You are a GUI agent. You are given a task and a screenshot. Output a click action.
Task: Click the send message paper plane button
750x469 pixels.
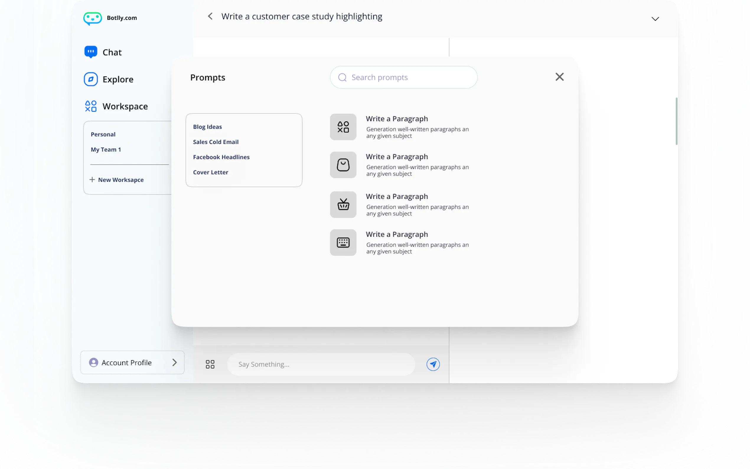coord(433,364)
